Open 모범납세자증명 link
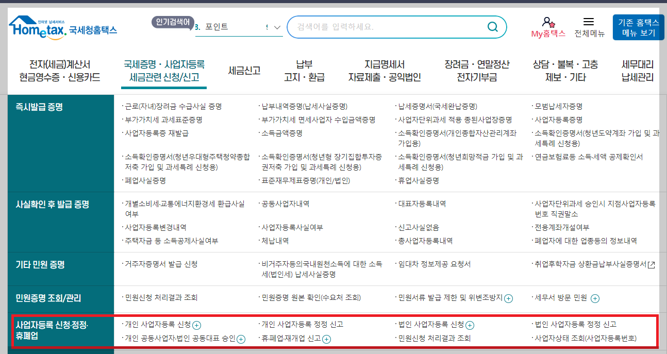Screen dimensions: 667x354 [x=559, y=107]
